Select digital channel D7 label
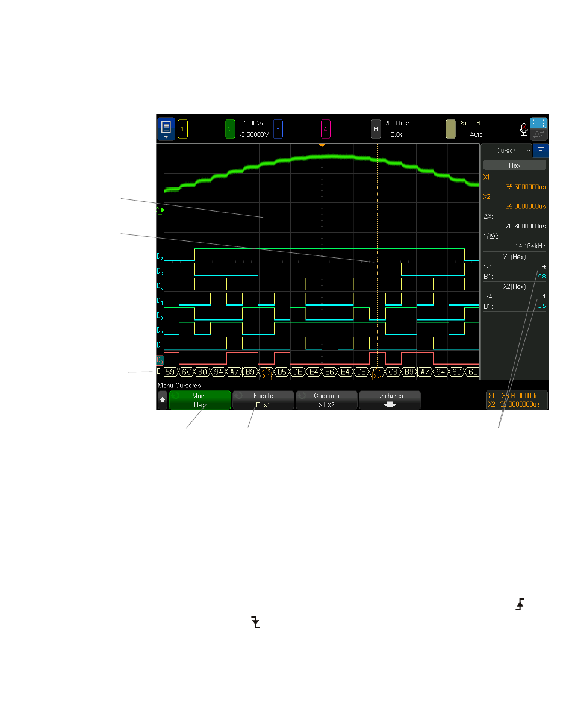The width and height of the screenshot is (572, 702). click(160, 257)
